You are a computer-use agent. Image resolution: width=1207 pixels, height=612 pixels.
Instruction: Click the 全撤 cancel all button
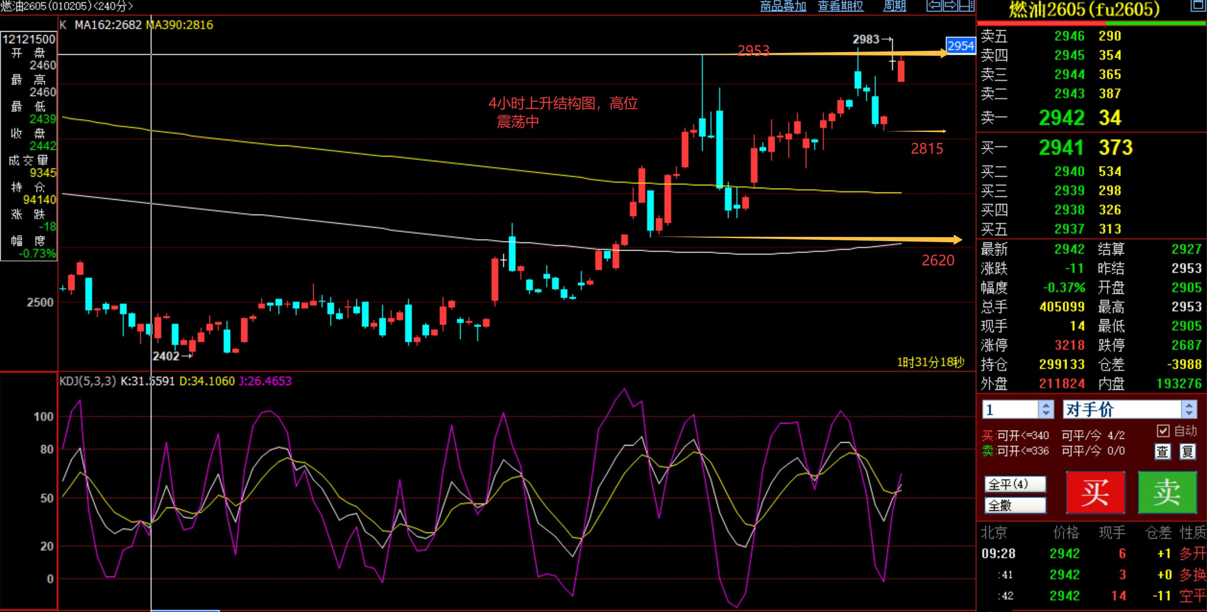1015,505
